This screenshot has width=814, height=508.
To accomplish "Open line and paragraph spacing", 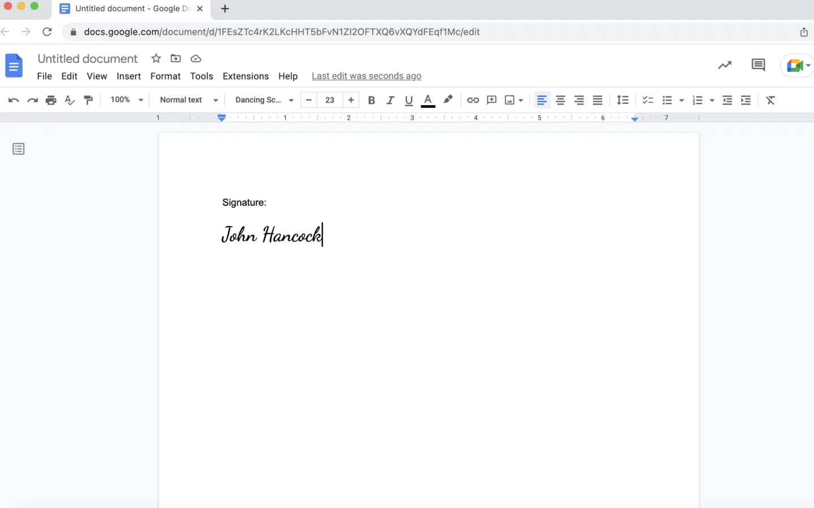I will click(x=622, y=100).
